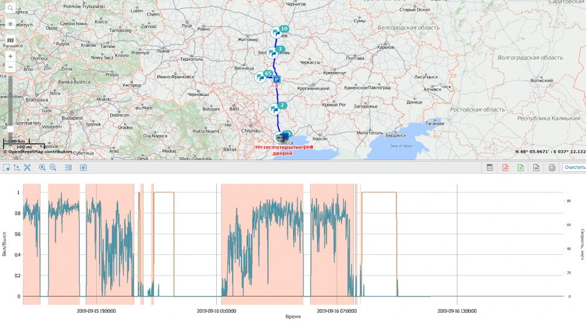The image size is (586, 321).
Task: Open the map layers selector
Action: click(10, 40)
